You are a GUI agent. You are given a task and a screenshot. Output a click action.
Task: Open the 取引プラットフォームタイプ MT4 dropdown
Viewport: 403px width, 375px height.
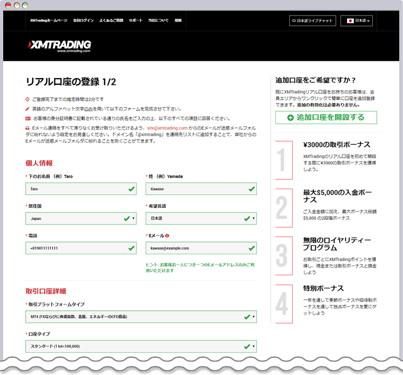(x=141, y=317)
